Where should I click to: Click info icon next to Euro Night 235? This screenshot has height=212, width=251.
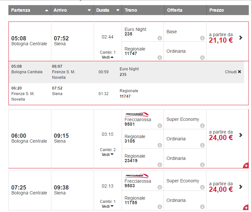point(160,38)
